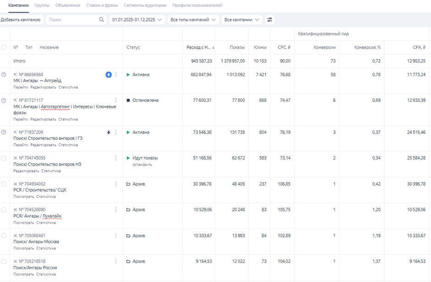Click the Добавить кампанию button
This screenshot has height=282, width=431.
[x=21, y=20]
